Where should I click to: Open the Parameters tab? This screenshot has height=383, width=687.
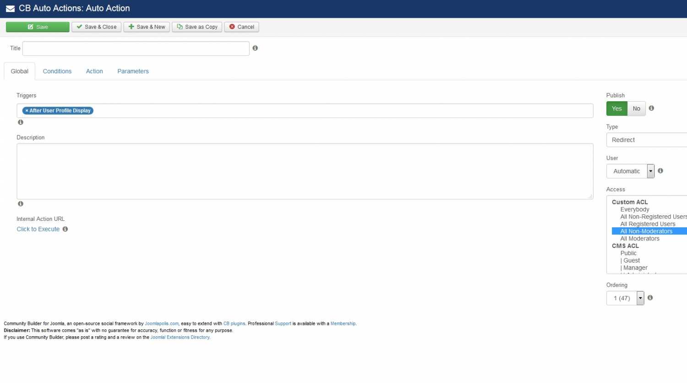[x=133, y=71]
